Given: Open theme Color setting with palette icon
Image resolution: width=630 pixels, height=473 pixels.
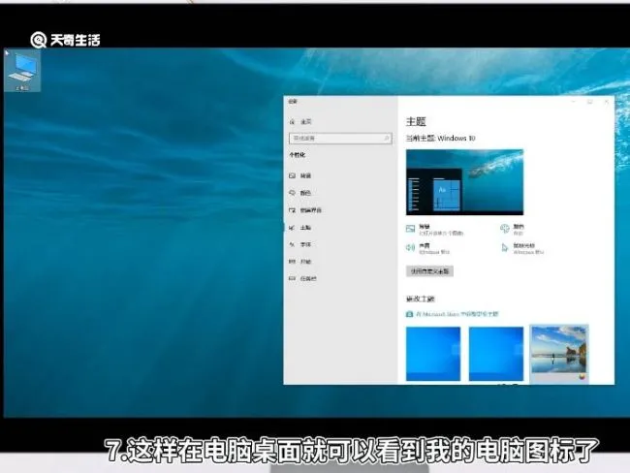Looking at the screenshot, I should click(512, 230).
